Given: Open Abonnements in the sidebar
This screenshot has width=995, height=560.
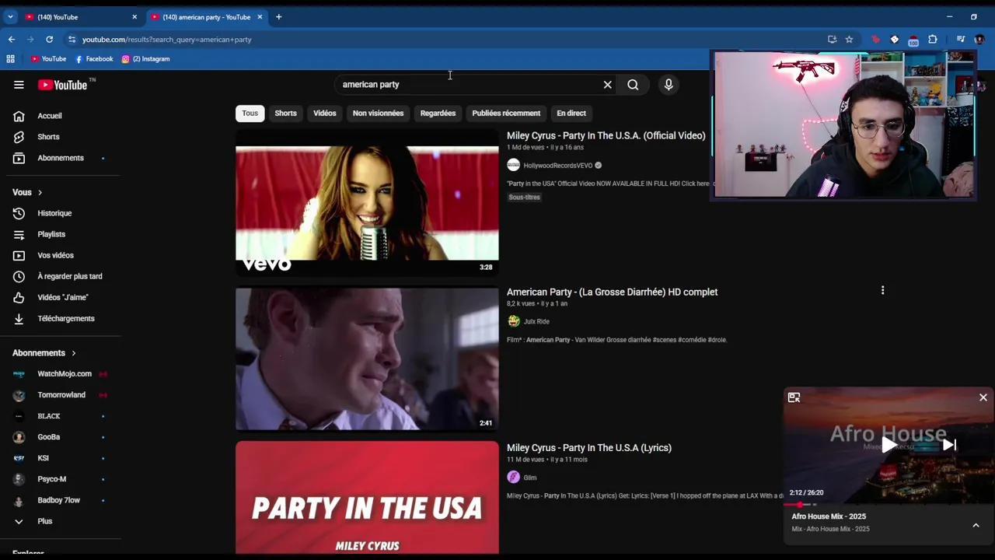Looking at the screenshot, I should click(61, 158).
